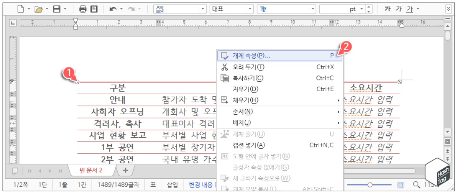Click the split-view bar icon above the scrollbar
This screenshot has height=193, width=457.
tap(447, 19)
